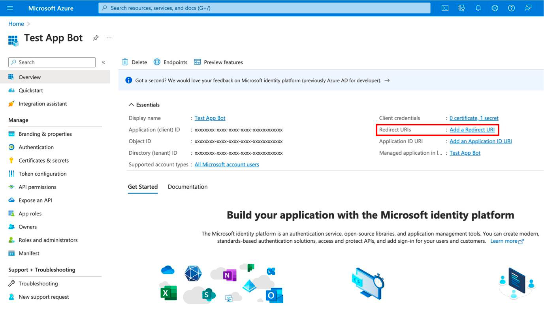Click the Add a Redirect URI link
This screenshot has width=544, height=311.
pyautogui.click(x=472, y=129)
